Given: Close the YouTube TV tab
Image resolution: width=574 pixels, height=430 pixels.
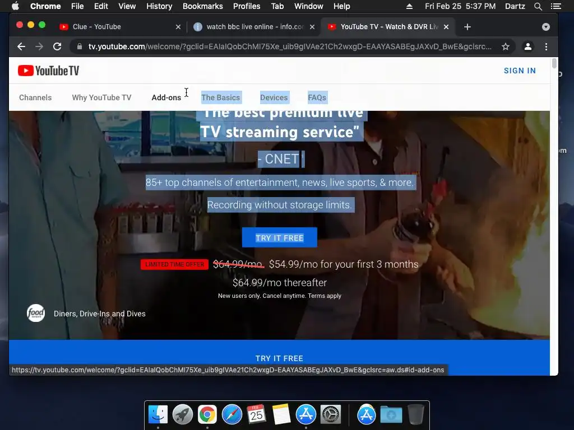Looking at the screenshot, I should (446, 27).
